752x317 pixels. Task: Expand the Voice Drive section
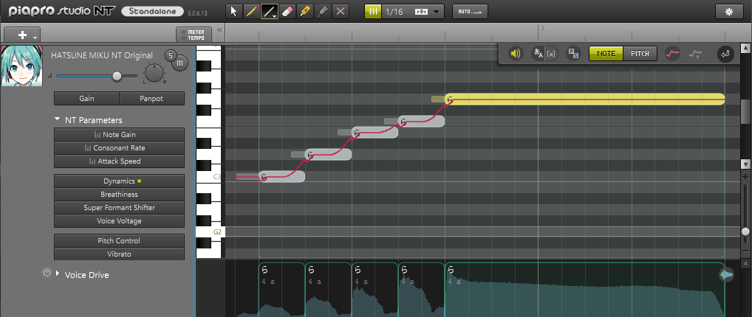coord(58,274)
